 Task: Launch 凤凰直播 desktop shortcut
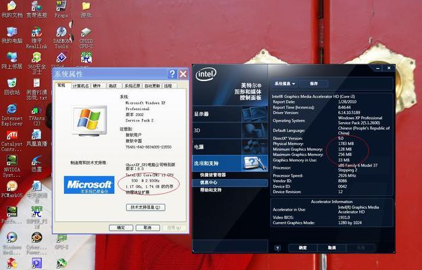point(36,138)
